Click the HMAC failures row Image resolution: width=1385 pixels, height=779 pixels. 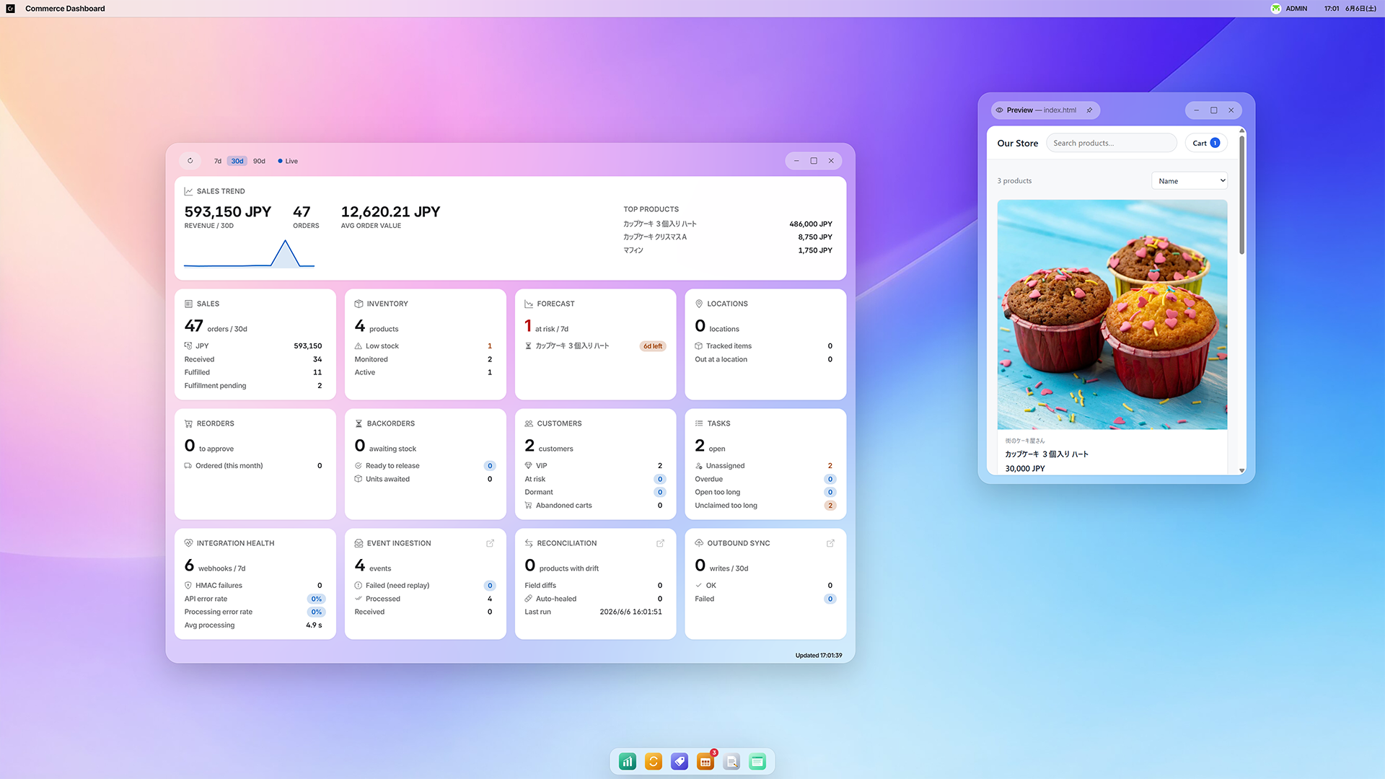pyautogui.click(x=254, y=586)
